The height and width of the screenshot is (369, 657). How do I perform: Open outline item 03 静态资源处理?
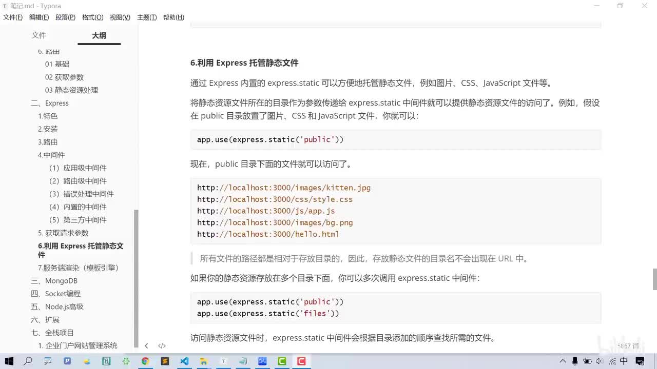71,90
